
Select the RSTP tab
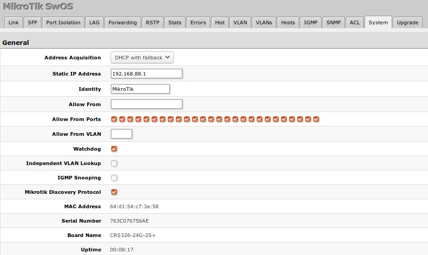point(153,22)
